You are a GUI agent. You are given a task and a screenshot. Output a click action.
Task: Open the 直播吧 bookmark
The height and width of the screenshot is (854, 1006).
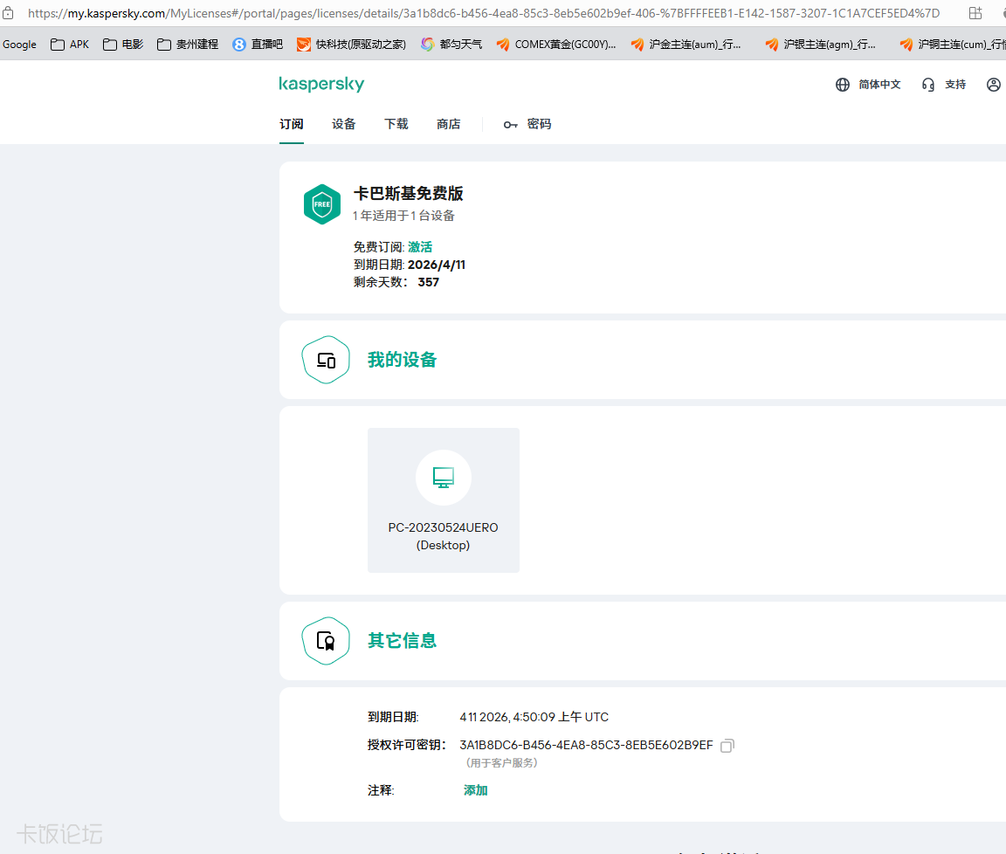pos(258,45)
